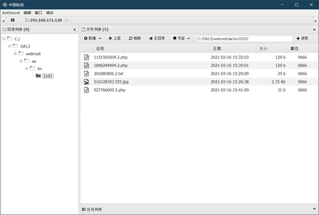Select file 1151505004.2.php
Viewport: 319px width, 215px height.
point(111,57)
